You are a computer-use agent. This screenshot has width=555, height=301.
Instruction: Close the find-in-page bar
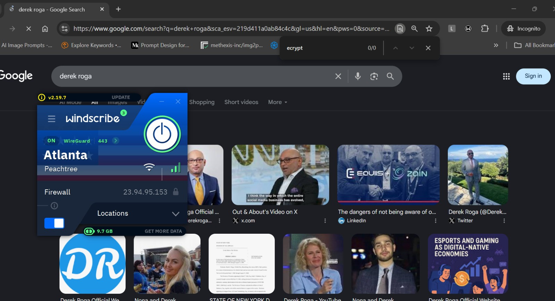tap(428, 48)
